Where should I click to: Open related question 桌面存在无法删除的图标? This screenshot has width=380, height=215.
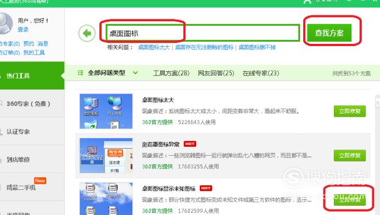click(204, 47)
